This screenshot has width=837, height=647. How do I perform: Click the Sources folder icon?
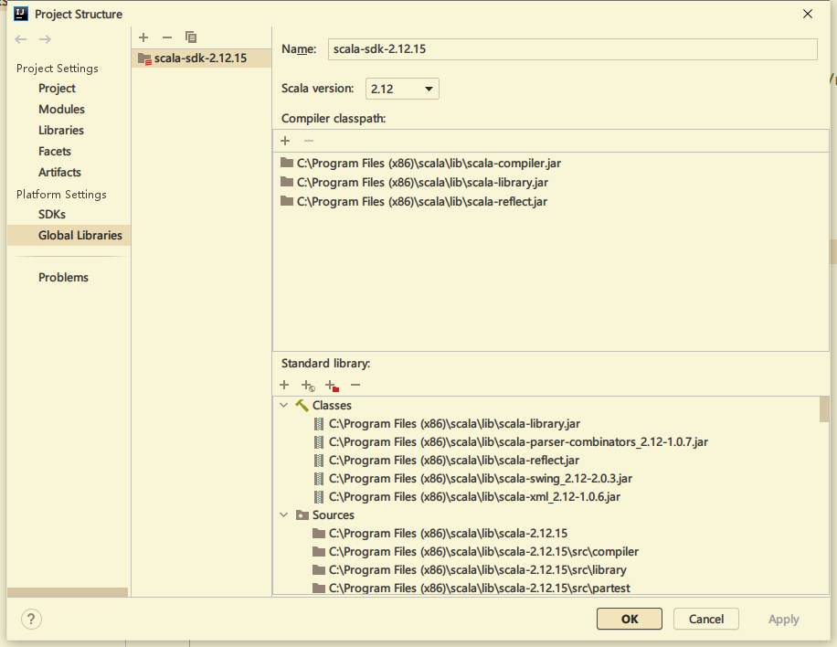pos(302,515)
